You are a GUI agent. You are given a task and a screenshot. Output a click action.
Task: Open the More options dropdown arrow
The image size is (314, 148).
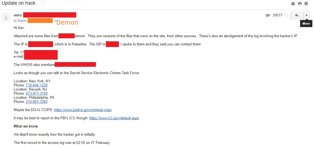(x=306, y=15)
